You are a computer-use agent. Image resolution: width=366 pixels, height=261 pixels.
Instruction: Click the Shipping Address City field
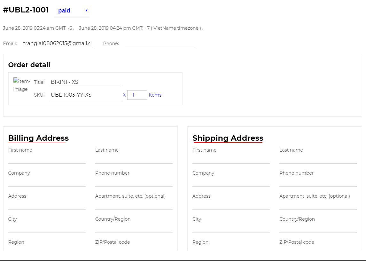231,228
